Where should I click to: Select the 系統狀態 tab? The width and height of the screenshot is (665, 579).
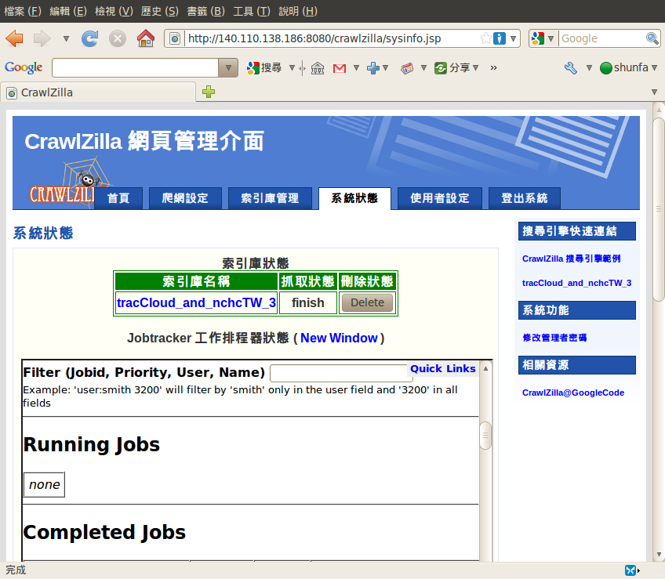pyautogui.click(x=354, y=198)
